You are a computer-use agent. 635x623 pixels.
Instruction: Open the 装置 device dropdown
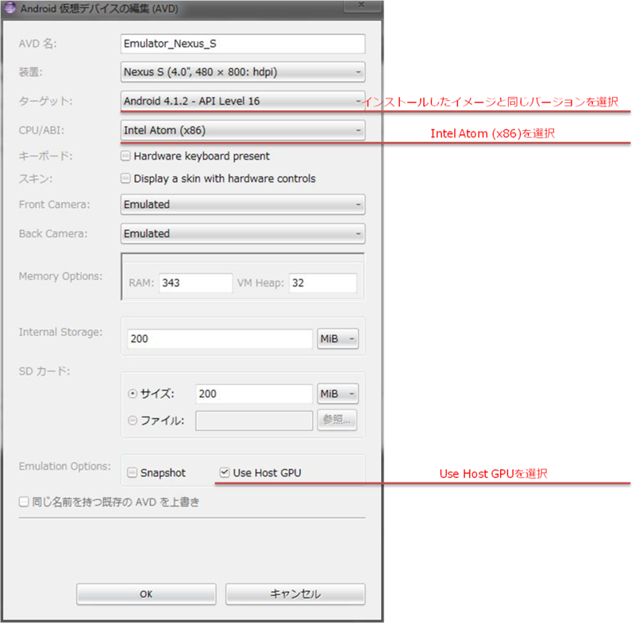click(x=357, y=71)
